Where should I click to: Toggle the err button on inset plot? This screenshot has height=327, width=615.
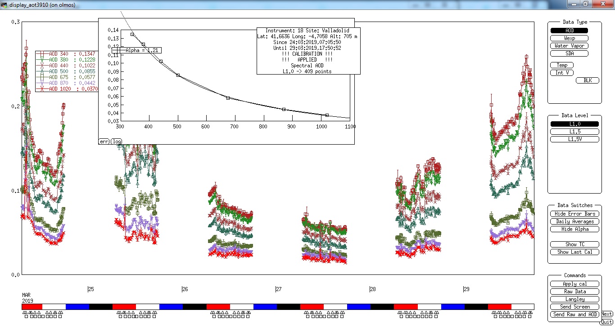pyautogui.click(x=104, y=141)
